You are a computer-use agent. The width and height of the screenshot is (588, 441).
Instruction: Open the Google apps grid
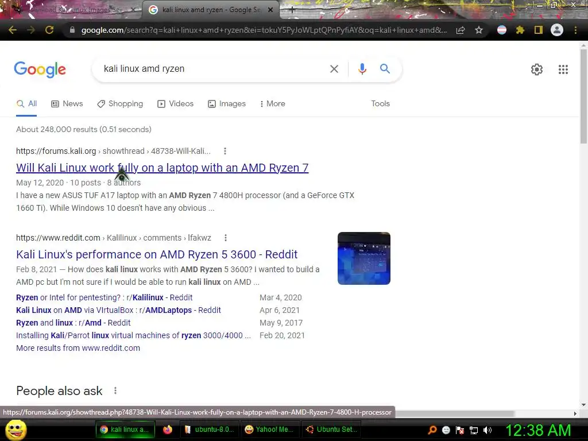pyautogui.click(x=563, y=69)
